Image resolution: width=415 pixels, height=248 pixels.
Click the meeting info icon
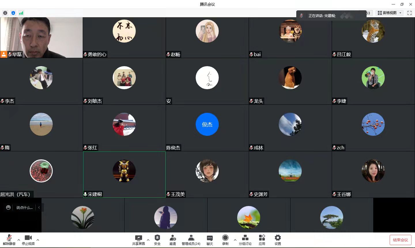[x=5, y=13]
